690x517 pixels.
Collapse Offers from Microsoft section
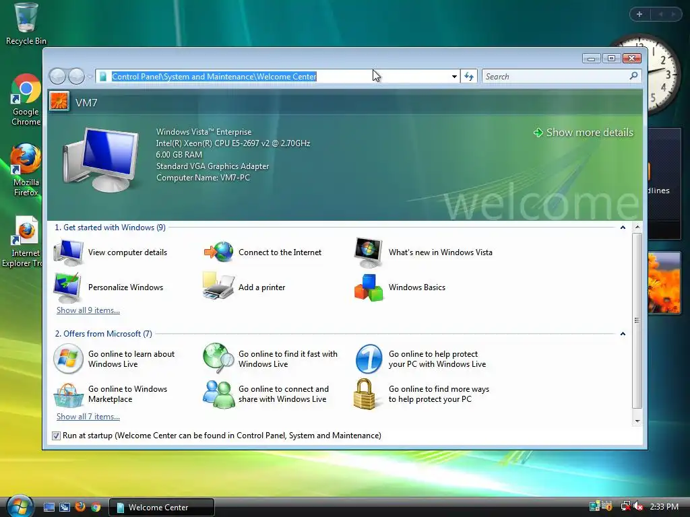point(623,334)
